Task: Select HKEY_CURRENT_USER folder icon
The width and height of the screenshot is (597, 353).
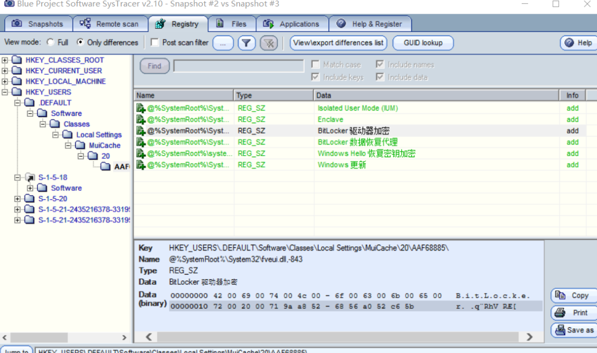Action: 17,70
